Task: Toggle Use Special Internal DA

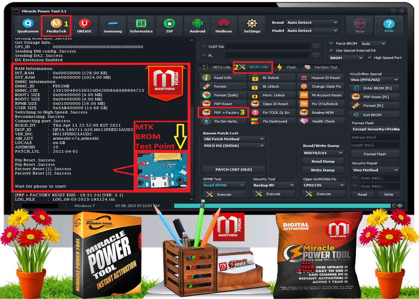Action: click(331, 50)
